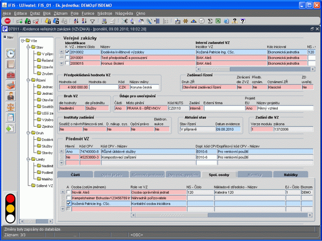
Task: Click the red toolbox sidebar icon
Action: (10, 75)
